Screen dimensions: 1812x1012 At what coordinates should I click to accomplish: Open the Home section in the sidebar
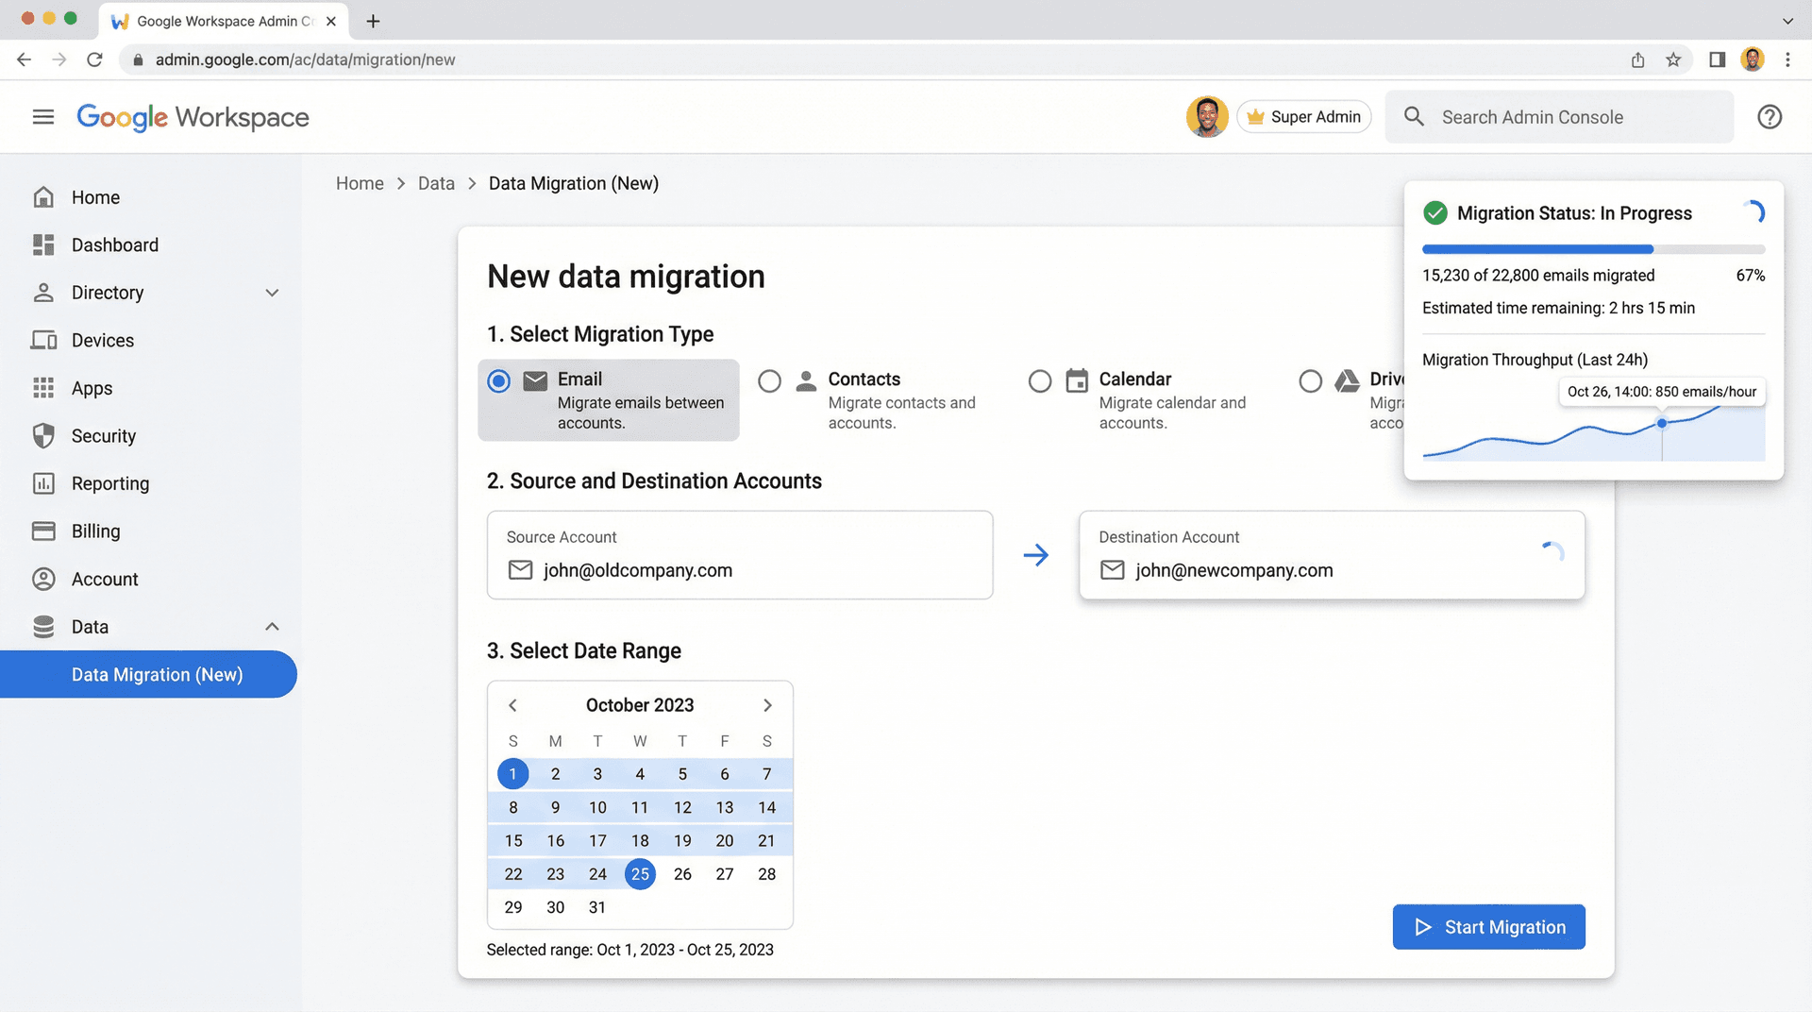[x=95, y=196]
